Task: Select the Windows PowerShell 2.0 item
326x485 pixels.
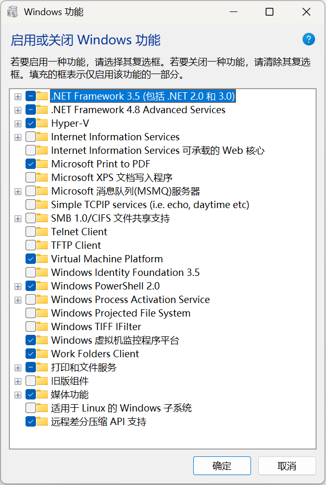Action: [x=105, y=286]
